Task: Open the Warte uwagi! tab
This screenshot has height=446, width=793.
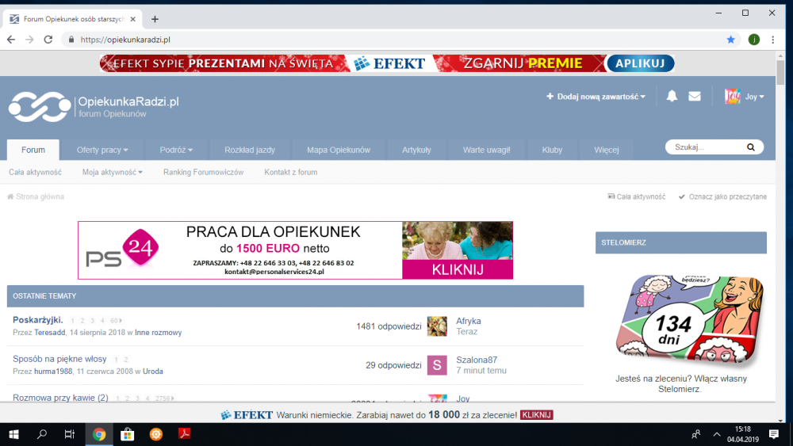Action: coord(487,150)
